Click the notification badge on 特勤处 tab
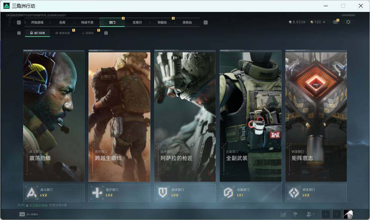The image size is (370, 220). [x=173, y=18]
